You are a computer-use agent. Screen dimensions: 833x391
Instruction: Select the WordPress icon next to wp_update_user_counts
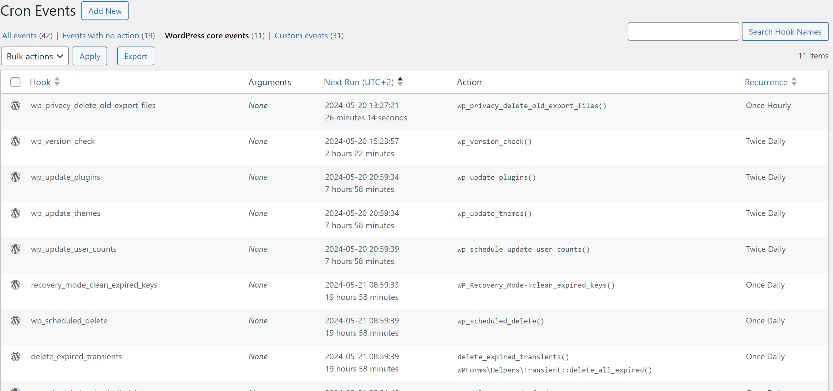(x=15, y=249)
